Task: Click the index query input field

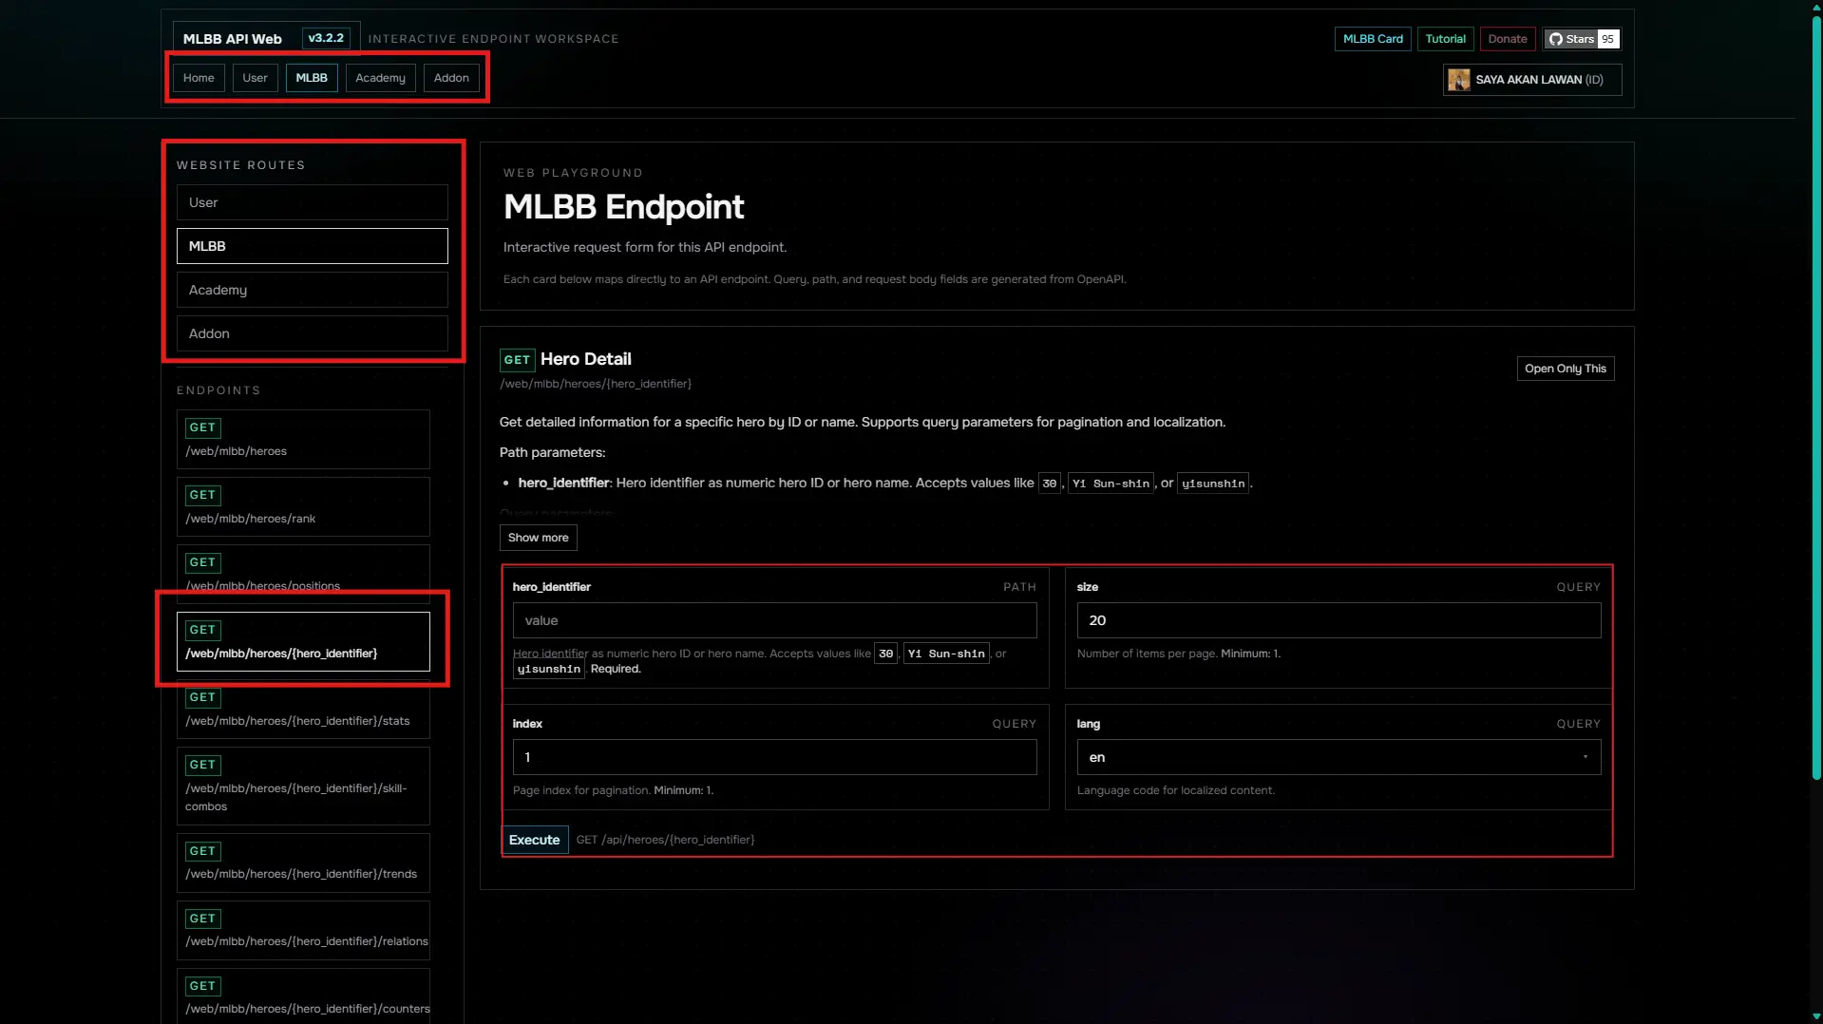Action: click(x=774, y=757)
